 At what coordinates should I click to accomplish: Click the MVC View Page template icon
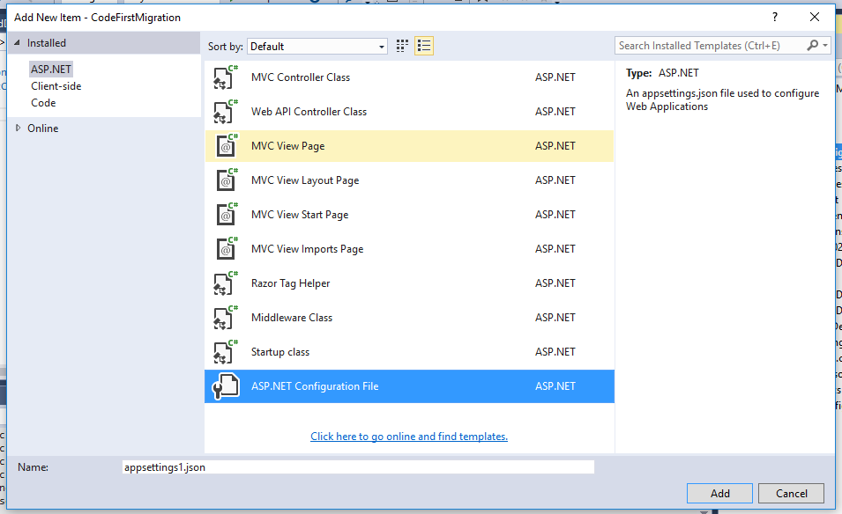tap(226, 146)
